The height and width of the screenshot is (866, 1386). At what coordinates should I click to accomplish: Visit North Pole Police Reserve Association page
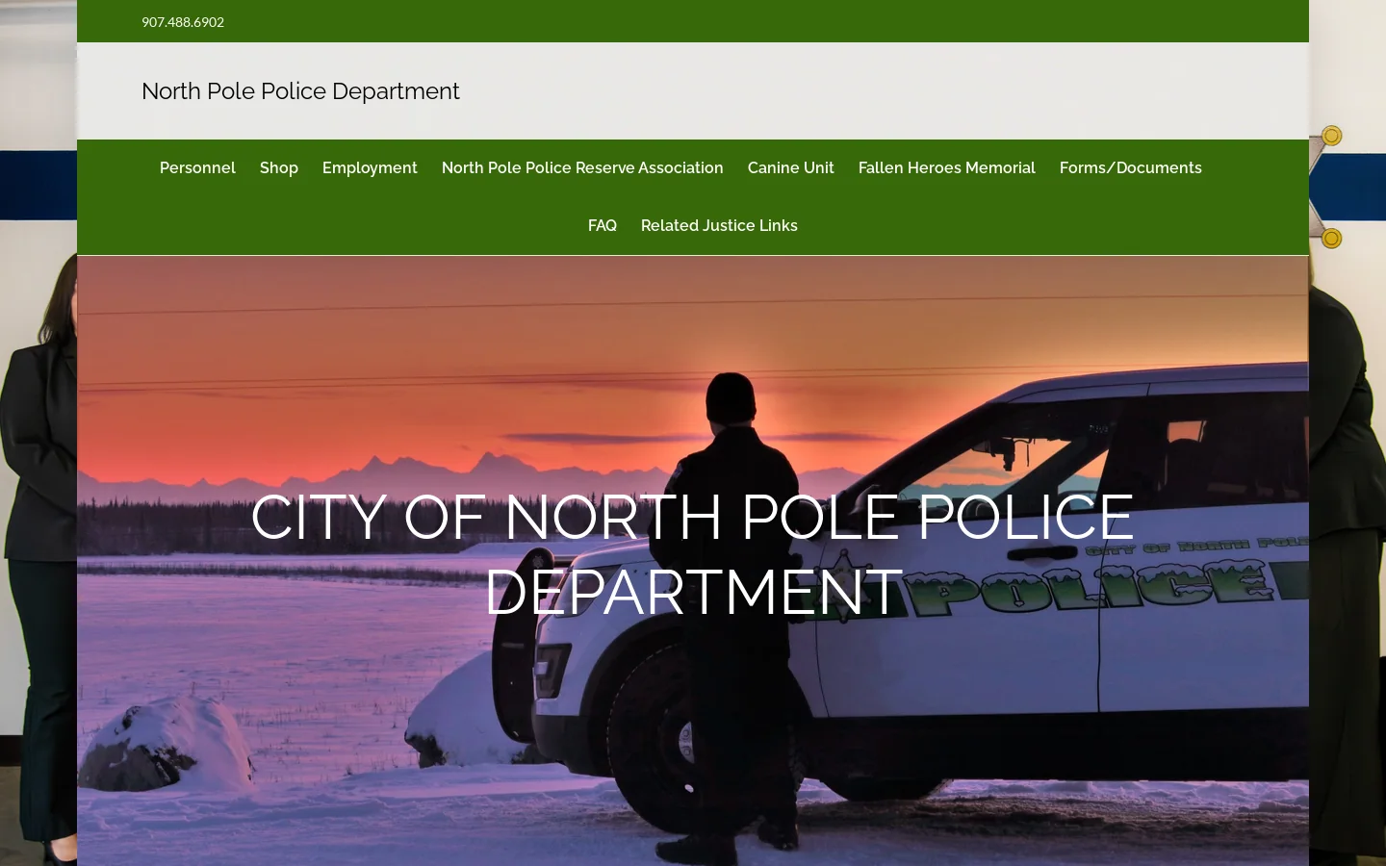582,167
